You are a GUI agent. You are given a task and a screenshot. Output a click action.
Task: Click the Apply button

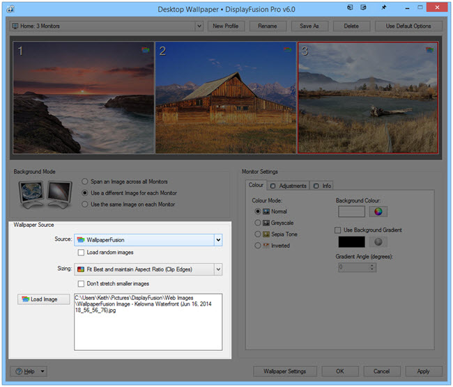pyautogui.click(x=424, y=371)
